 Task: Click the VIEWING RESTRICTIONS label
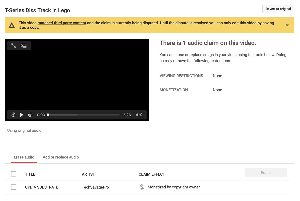181,76
